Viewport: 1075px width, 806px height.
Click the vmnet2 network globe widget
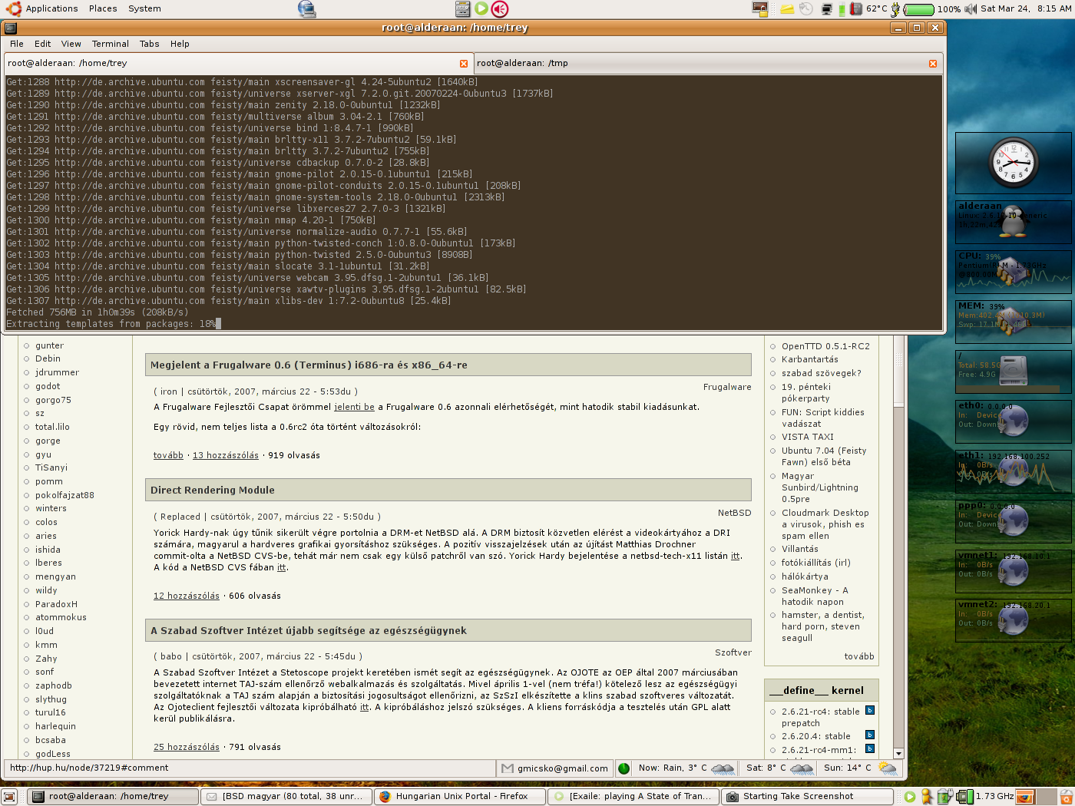coord(1013,619)
